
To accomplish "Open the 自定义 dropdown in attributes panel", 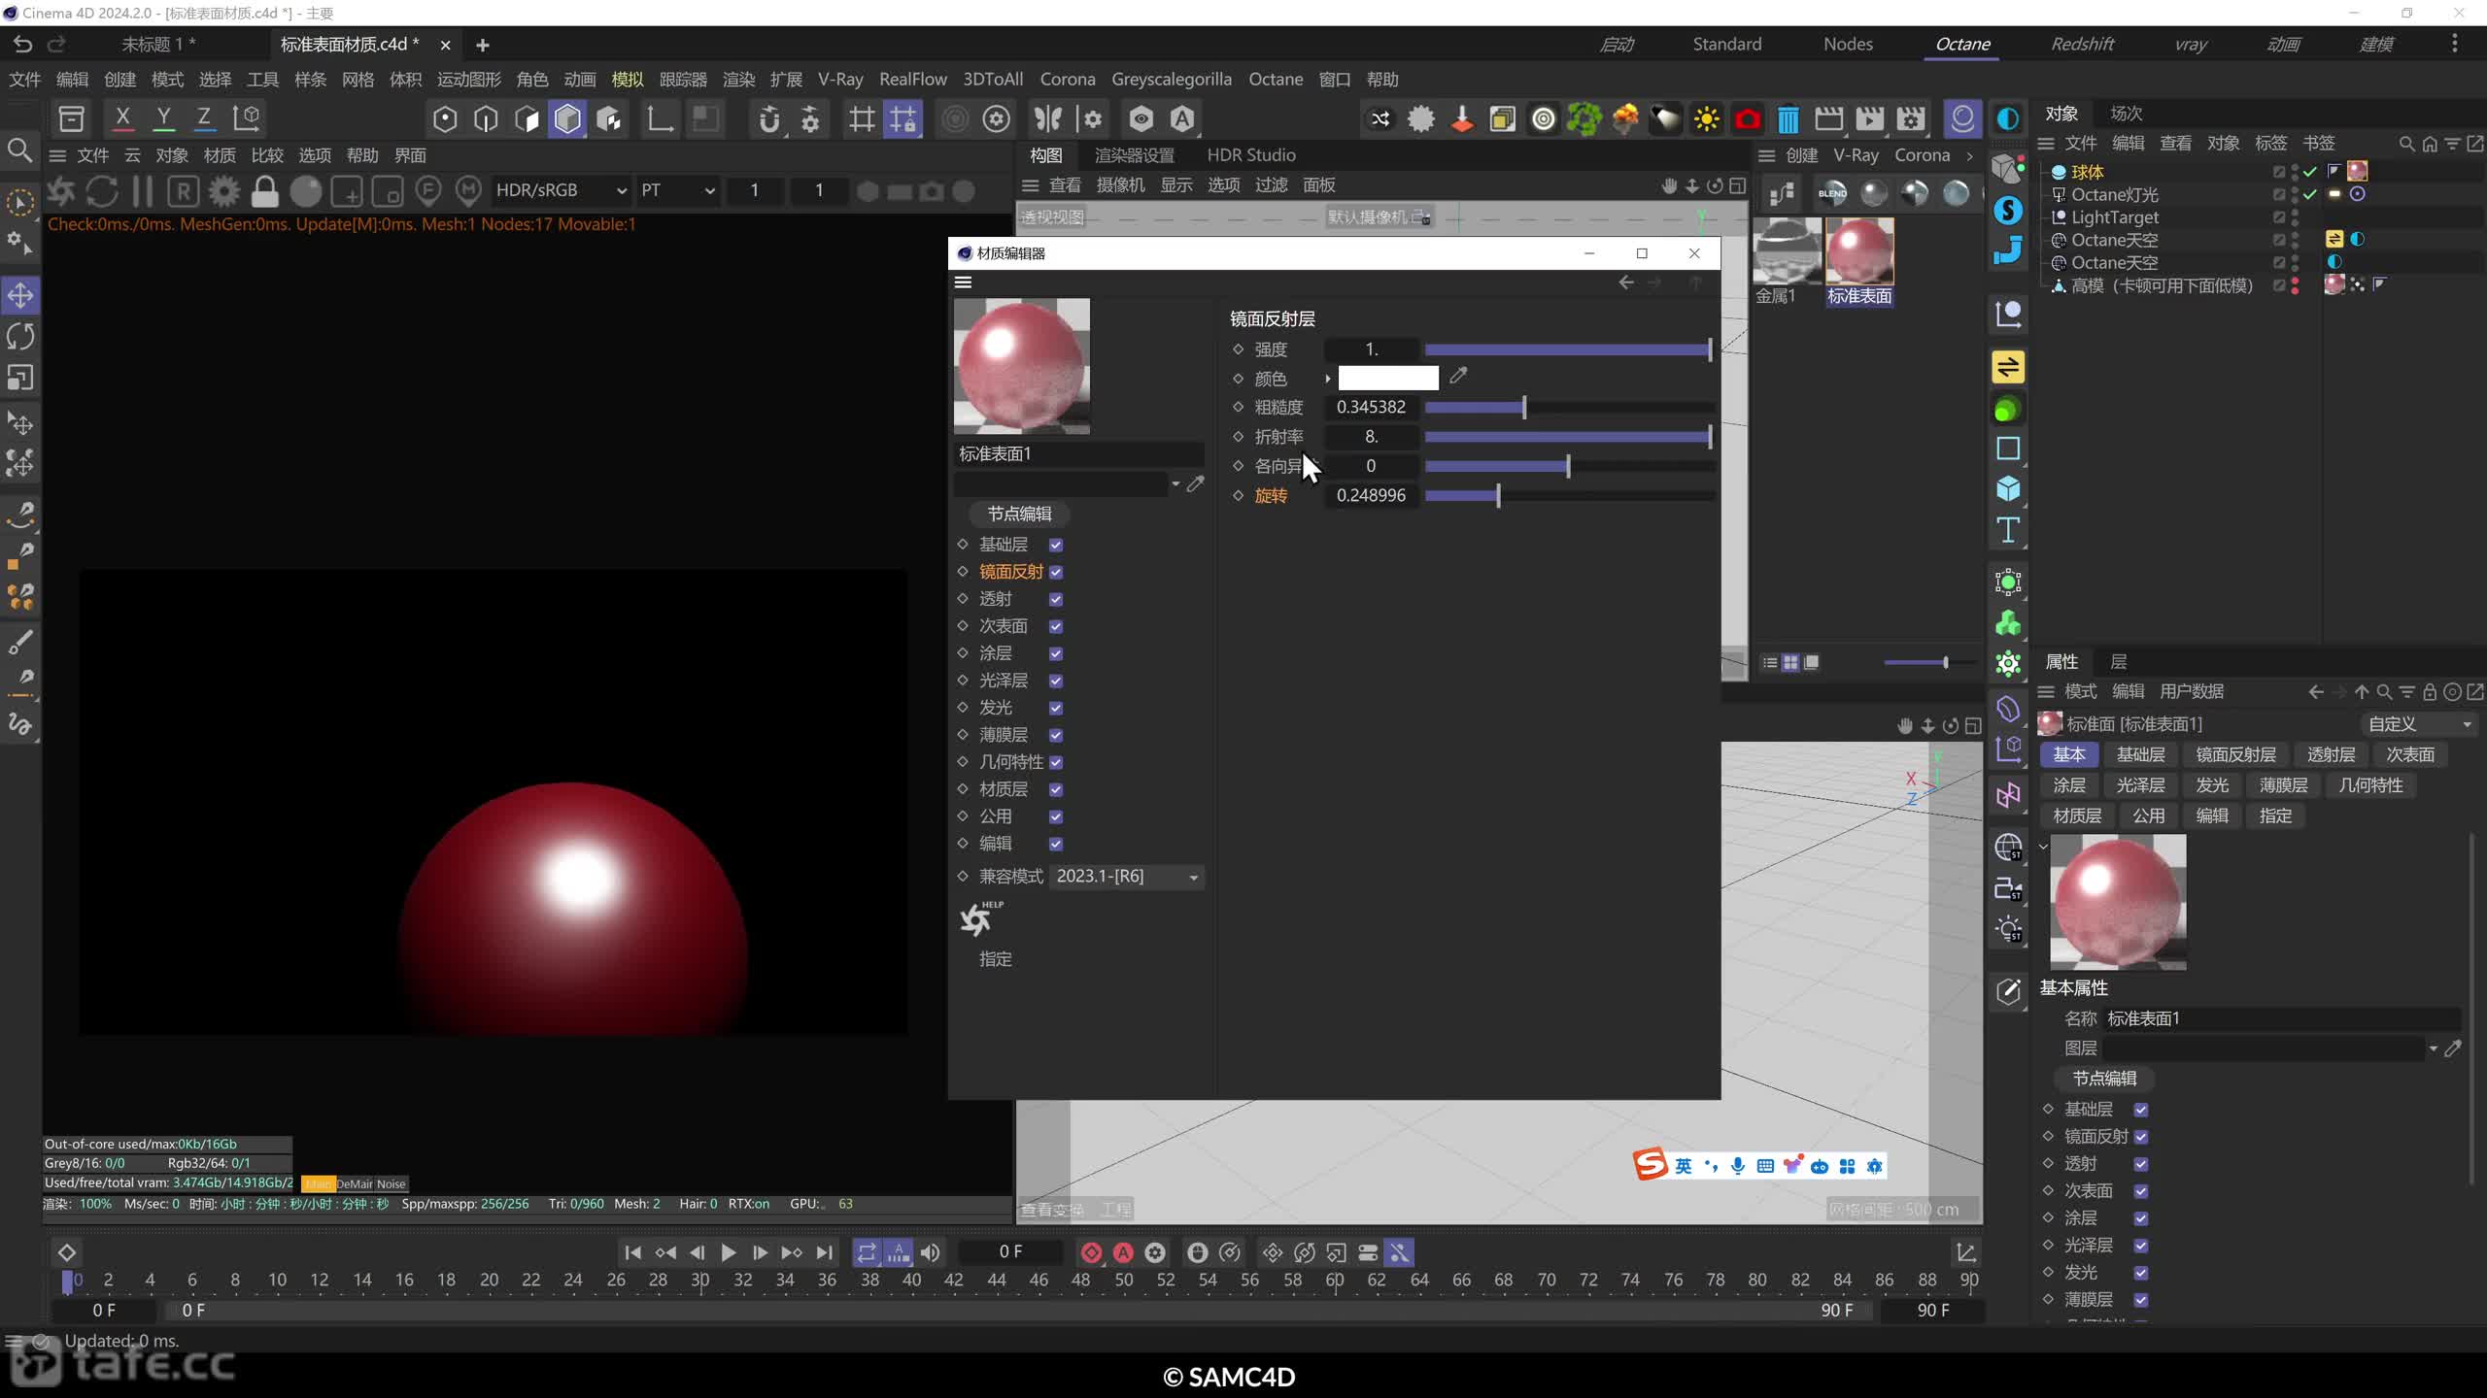I will (x=2419, y=724).
